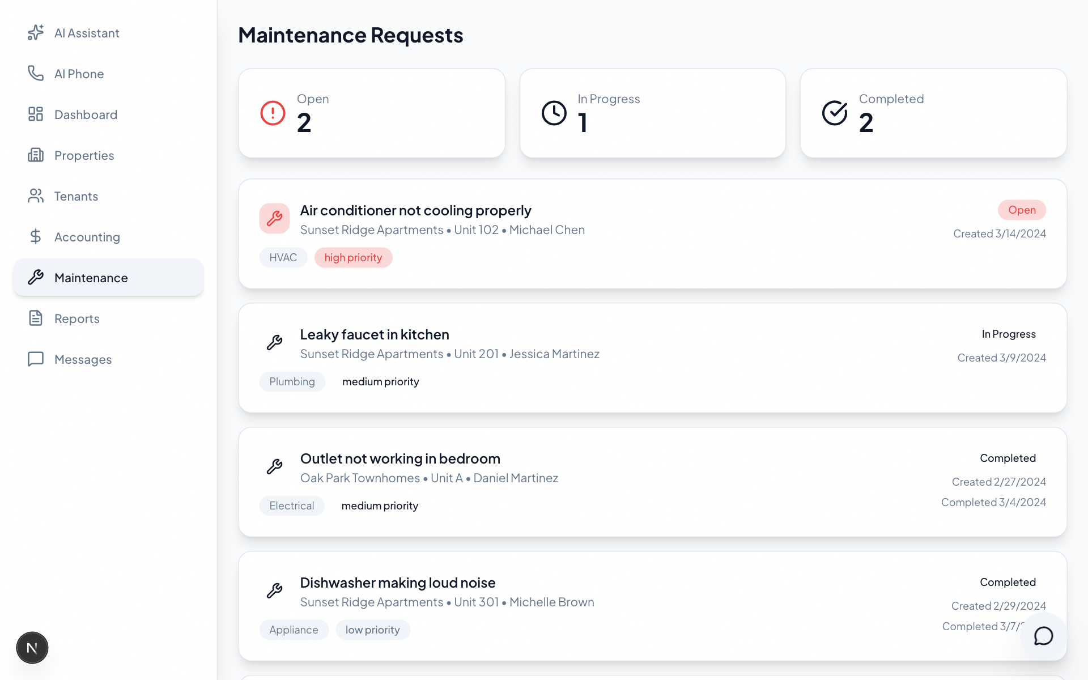Image resolution: width=1088 pixels, height=680 pixels.
Task: Click 'Created 3/9/2024' date
Action: tap(1002, 358)
